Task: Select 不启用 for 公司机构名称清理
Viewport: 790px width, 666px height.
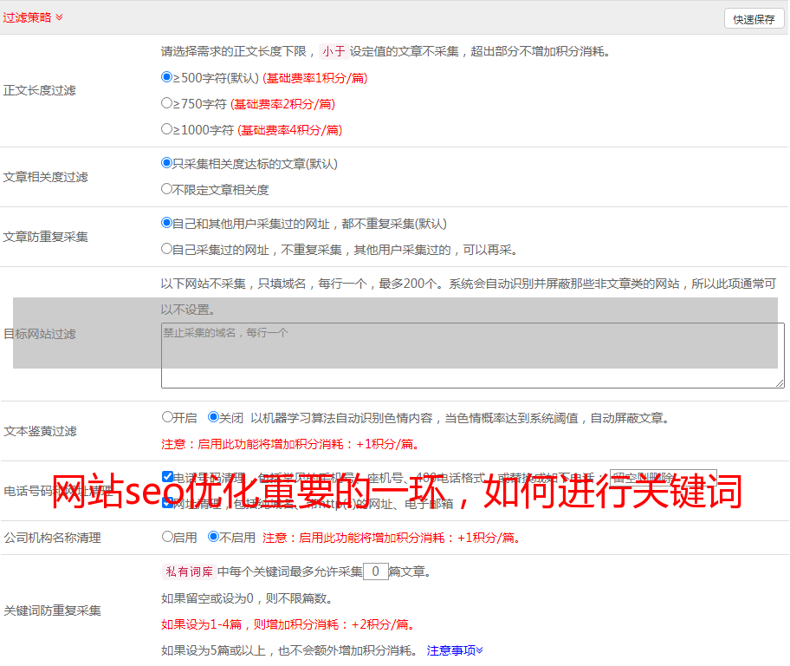Action: [x=213, y=537]
